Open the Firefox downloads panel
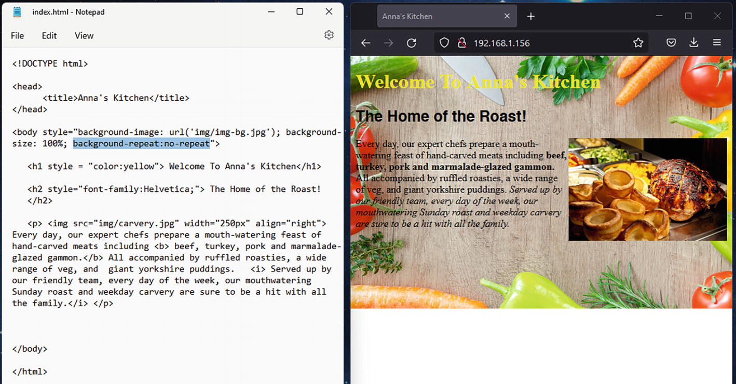The image size is (736, 384). click(693, 43)
